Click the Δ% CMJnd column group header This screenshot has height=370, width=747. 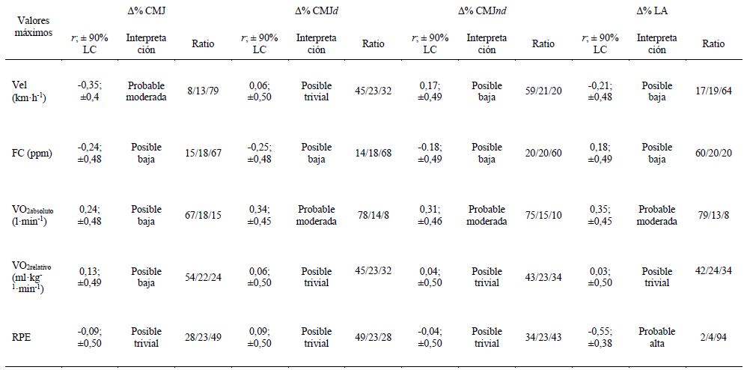pos(486,12)
